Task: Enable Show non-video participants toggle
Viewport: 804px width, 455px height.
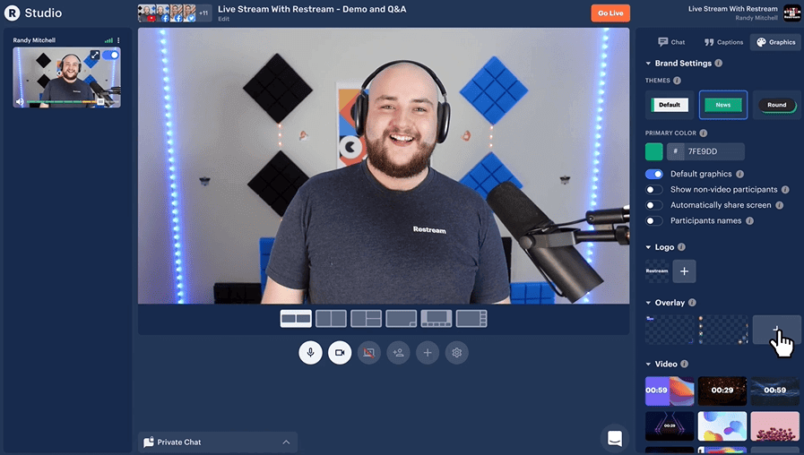Action: coord(653,190)
